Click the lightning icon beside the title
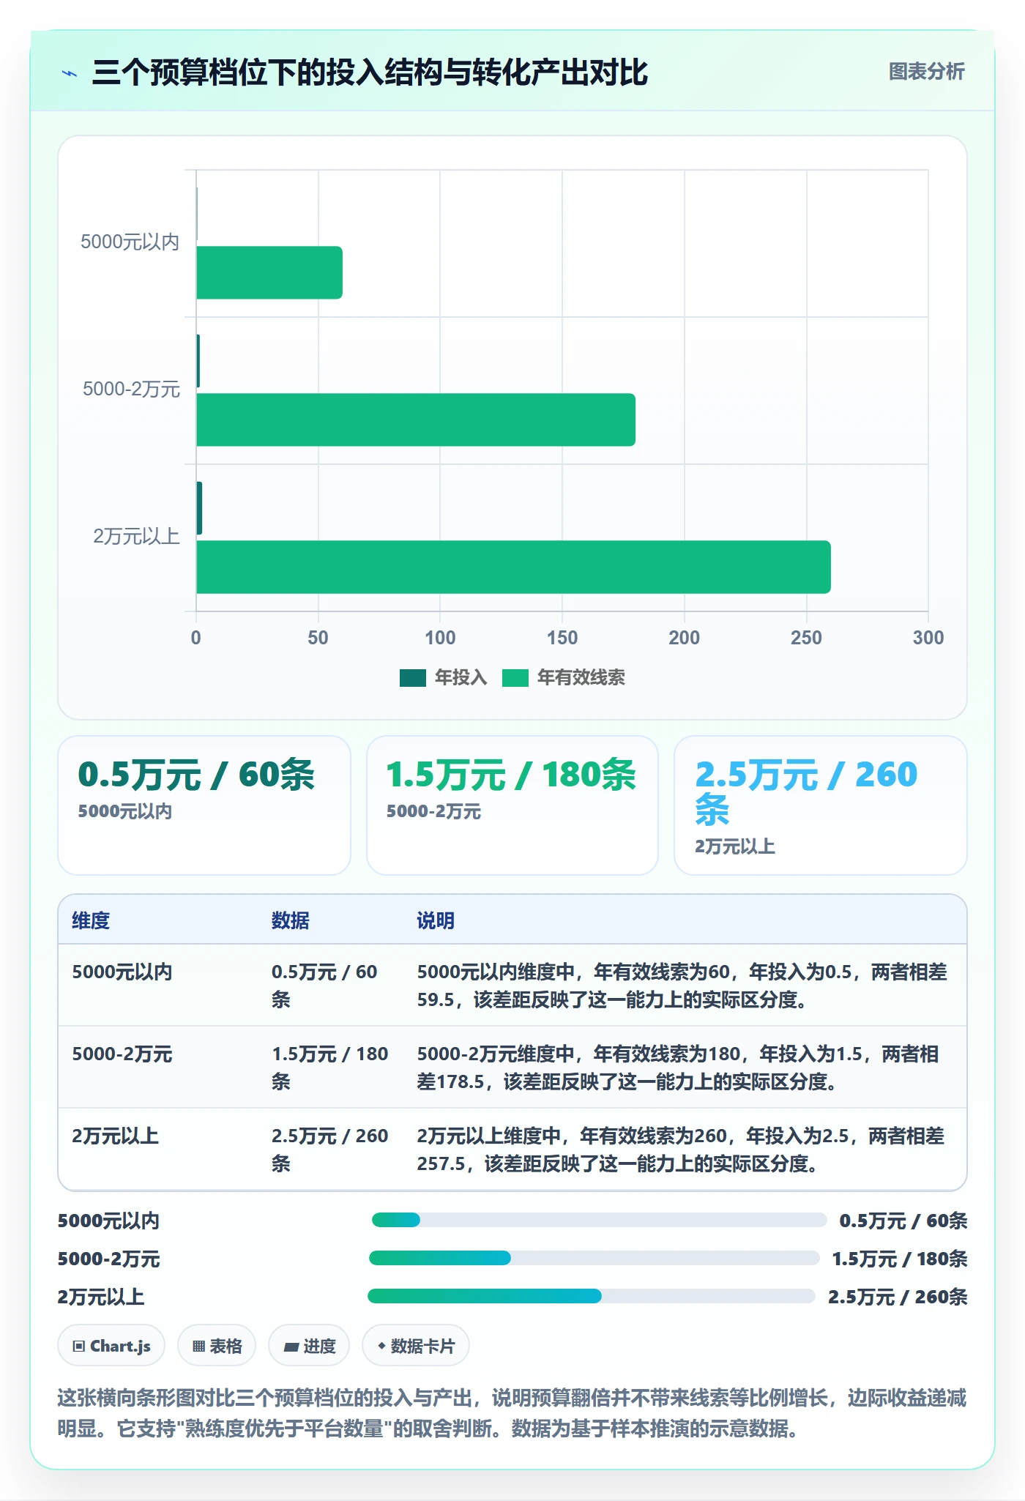 (x=70, y=73)
